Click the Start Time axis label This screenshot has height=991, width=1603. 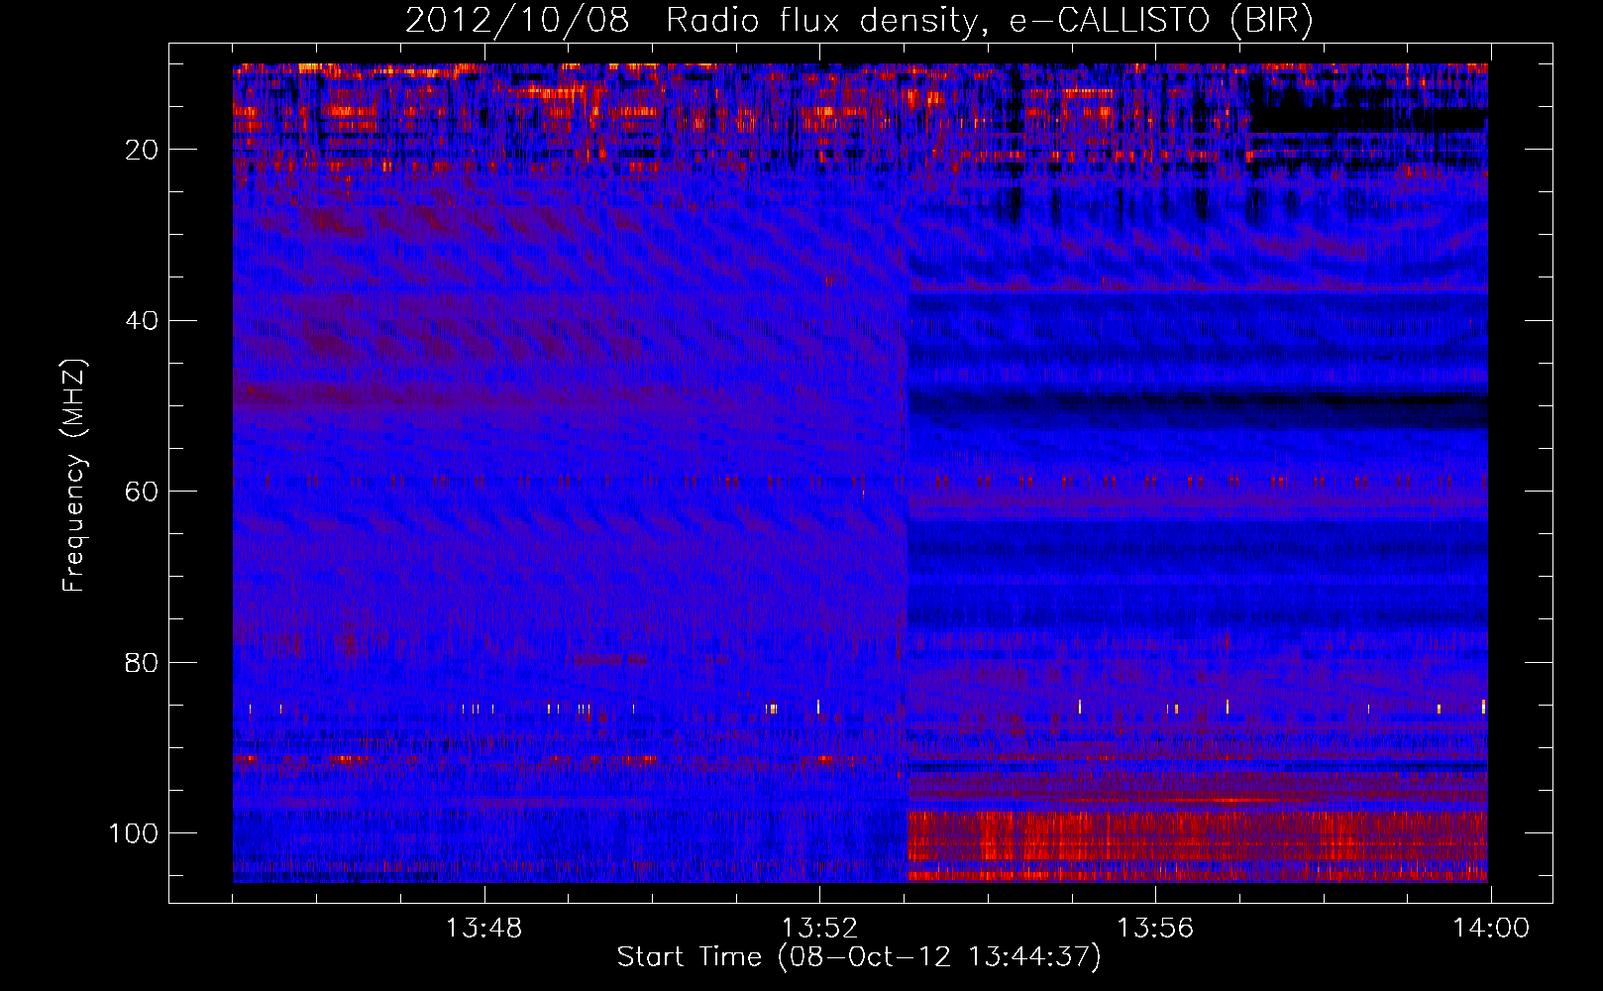pyautogui.click(x=859, y=957)
